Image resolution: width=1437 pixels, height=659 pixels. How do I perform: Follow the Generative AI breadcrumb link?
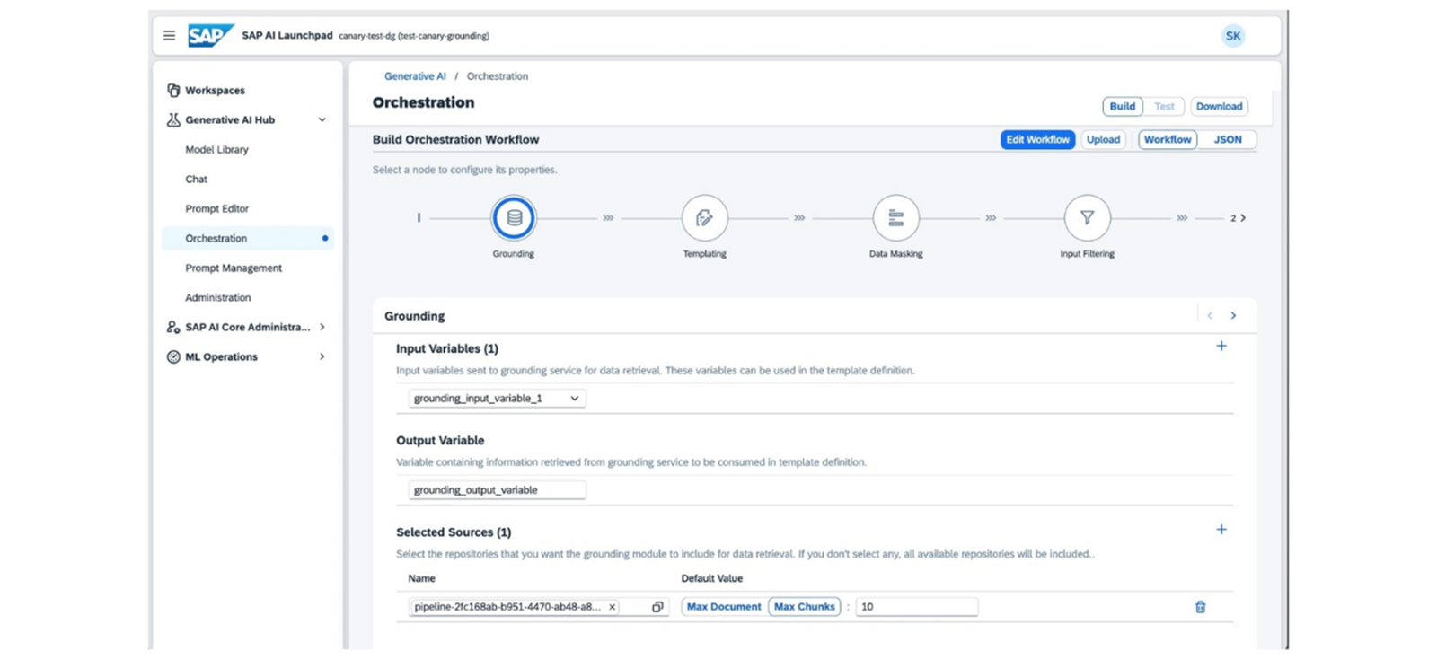click(415, 76)
